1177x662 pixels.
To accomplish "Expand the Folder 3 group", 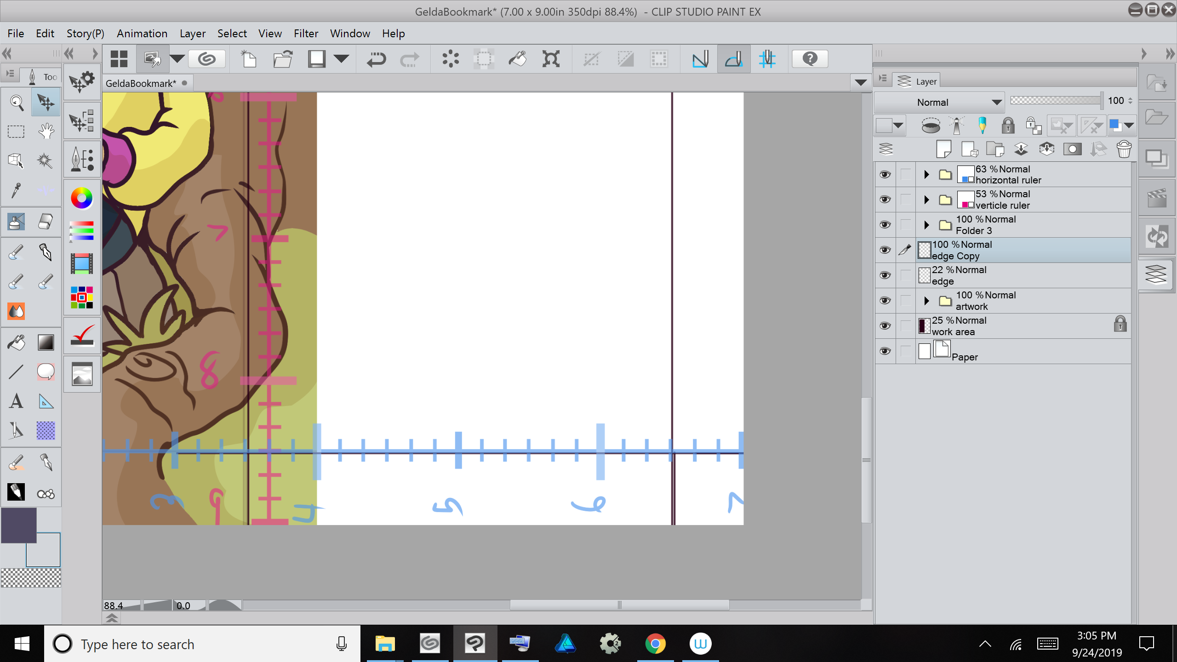I will click(926, 225).
